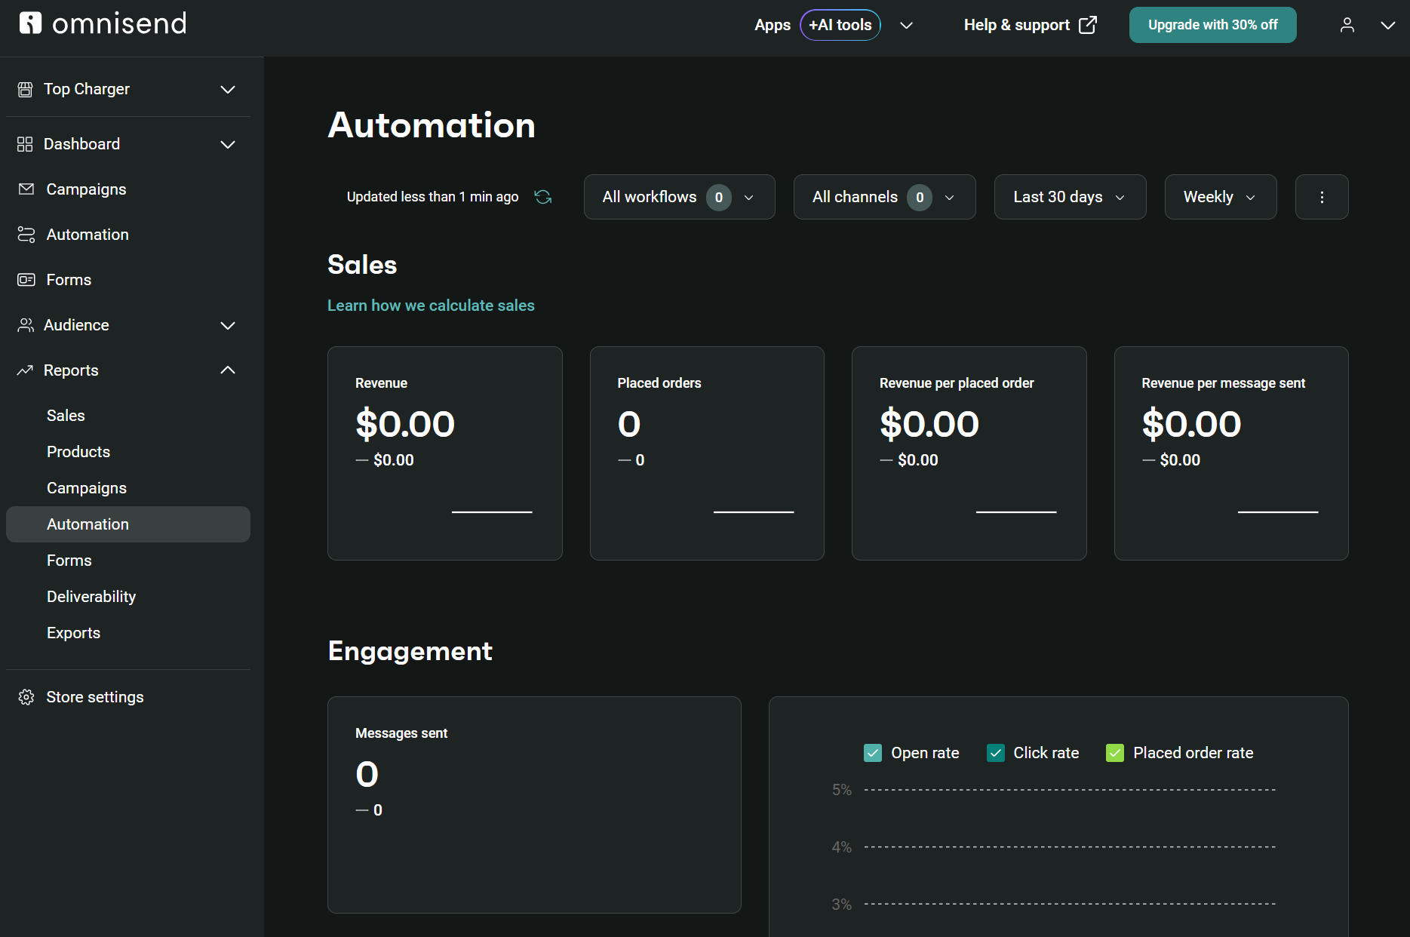
Task: Expand the Top Charger store chevron
Action: [228, 90]
